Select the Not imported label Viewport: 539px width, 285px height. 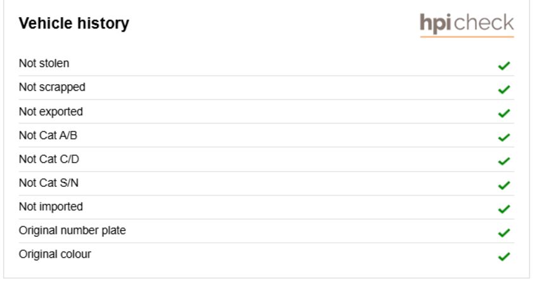click(51, 207)
